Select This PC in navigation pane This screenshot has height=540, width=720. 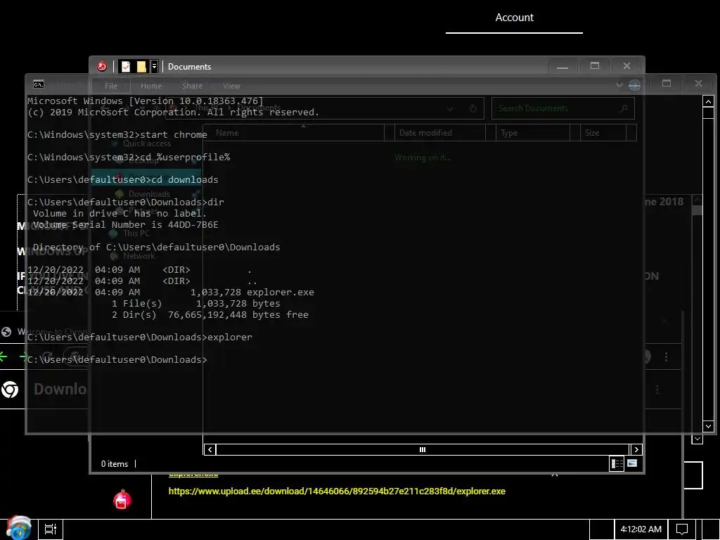[136, 233]
